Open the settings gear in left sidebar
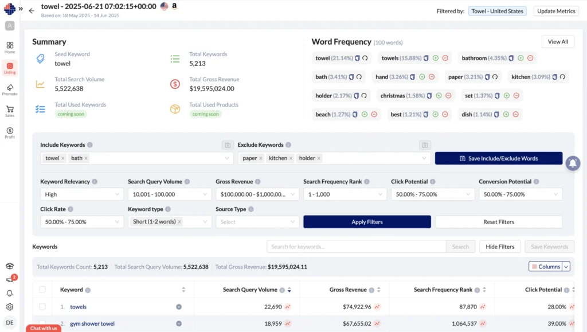Screen dimensions: 587x332 point(10,307)
